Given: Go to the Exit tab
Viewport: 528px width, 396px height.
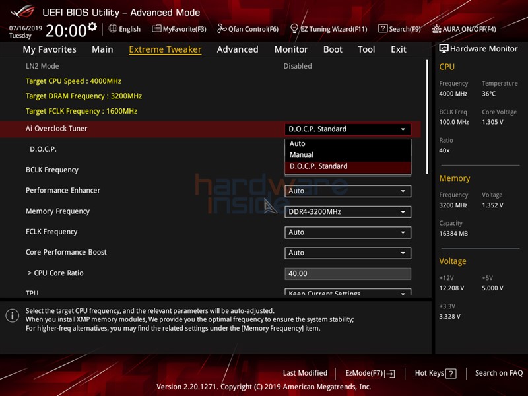Looking at the screenshot, I should click(399, 49).
